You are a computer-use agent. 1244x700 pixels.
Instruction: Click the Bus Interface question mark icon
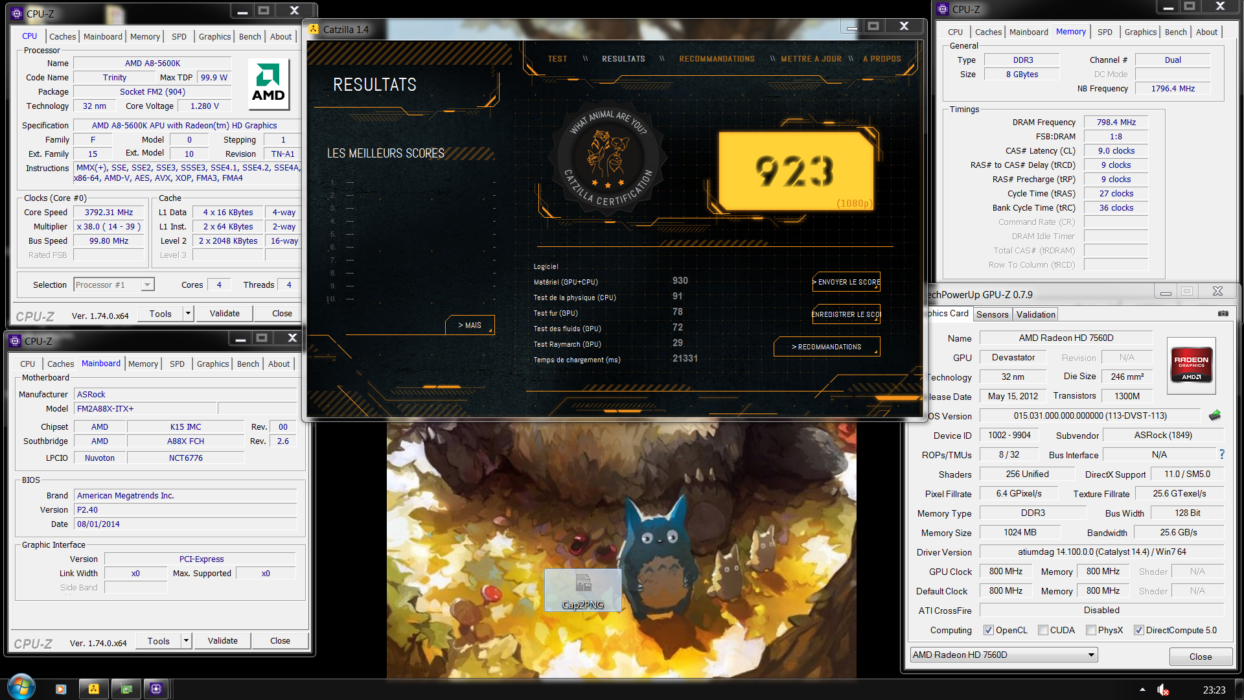point(1222,454)
